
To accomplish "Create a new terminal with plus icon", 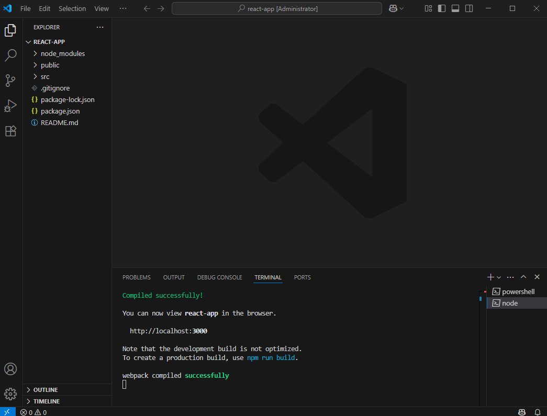I will click(490, 277).
